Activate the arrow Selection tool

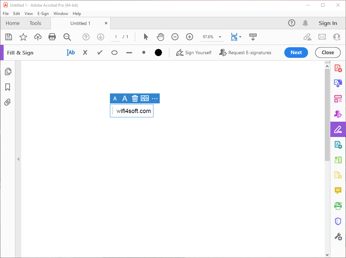coord(146,37)
